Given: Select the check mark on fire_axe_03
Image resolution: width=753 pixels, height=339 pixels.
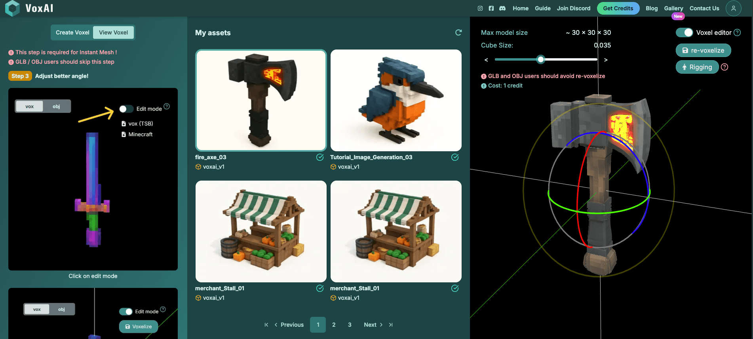Looking at the screenshot, I should point(320,157).
